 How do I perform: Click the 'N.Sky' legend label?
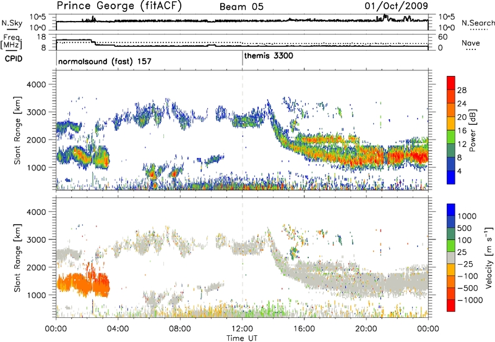point(12,23)
